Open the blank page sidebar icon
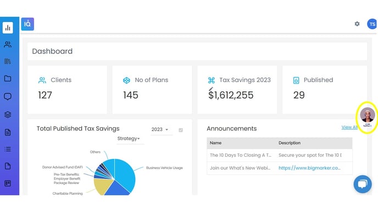 (8, 166)
